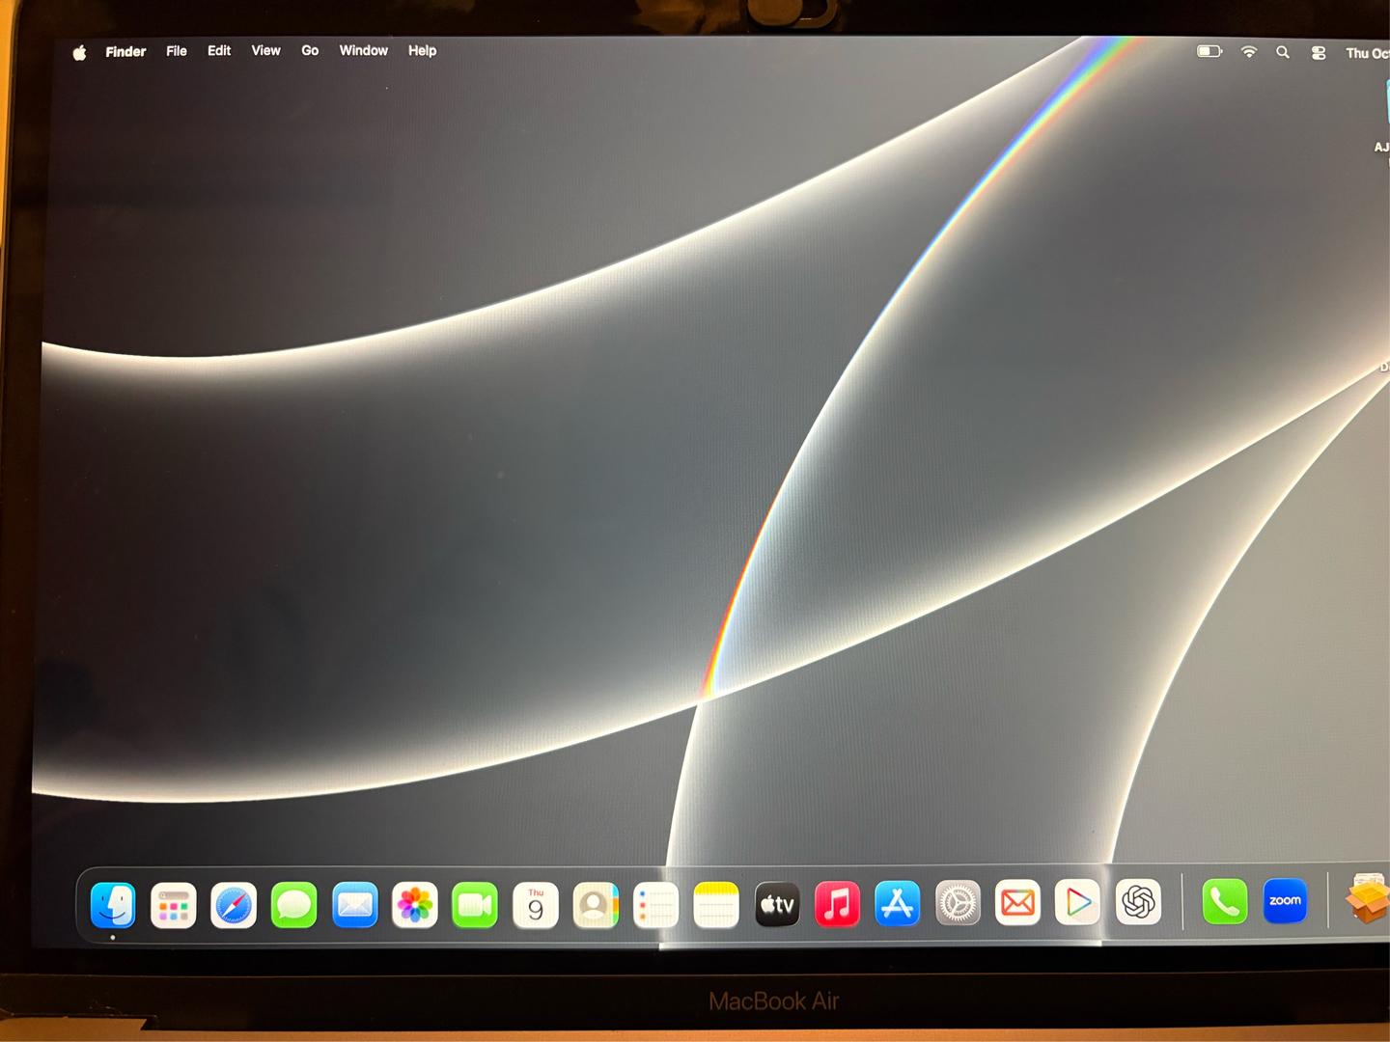This screenshot has height=1042, width=1390.
Task: Open Calendar showing Thu 9
Action: 536,905
